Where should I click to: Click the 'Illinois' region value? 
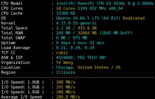pos(66,72)
